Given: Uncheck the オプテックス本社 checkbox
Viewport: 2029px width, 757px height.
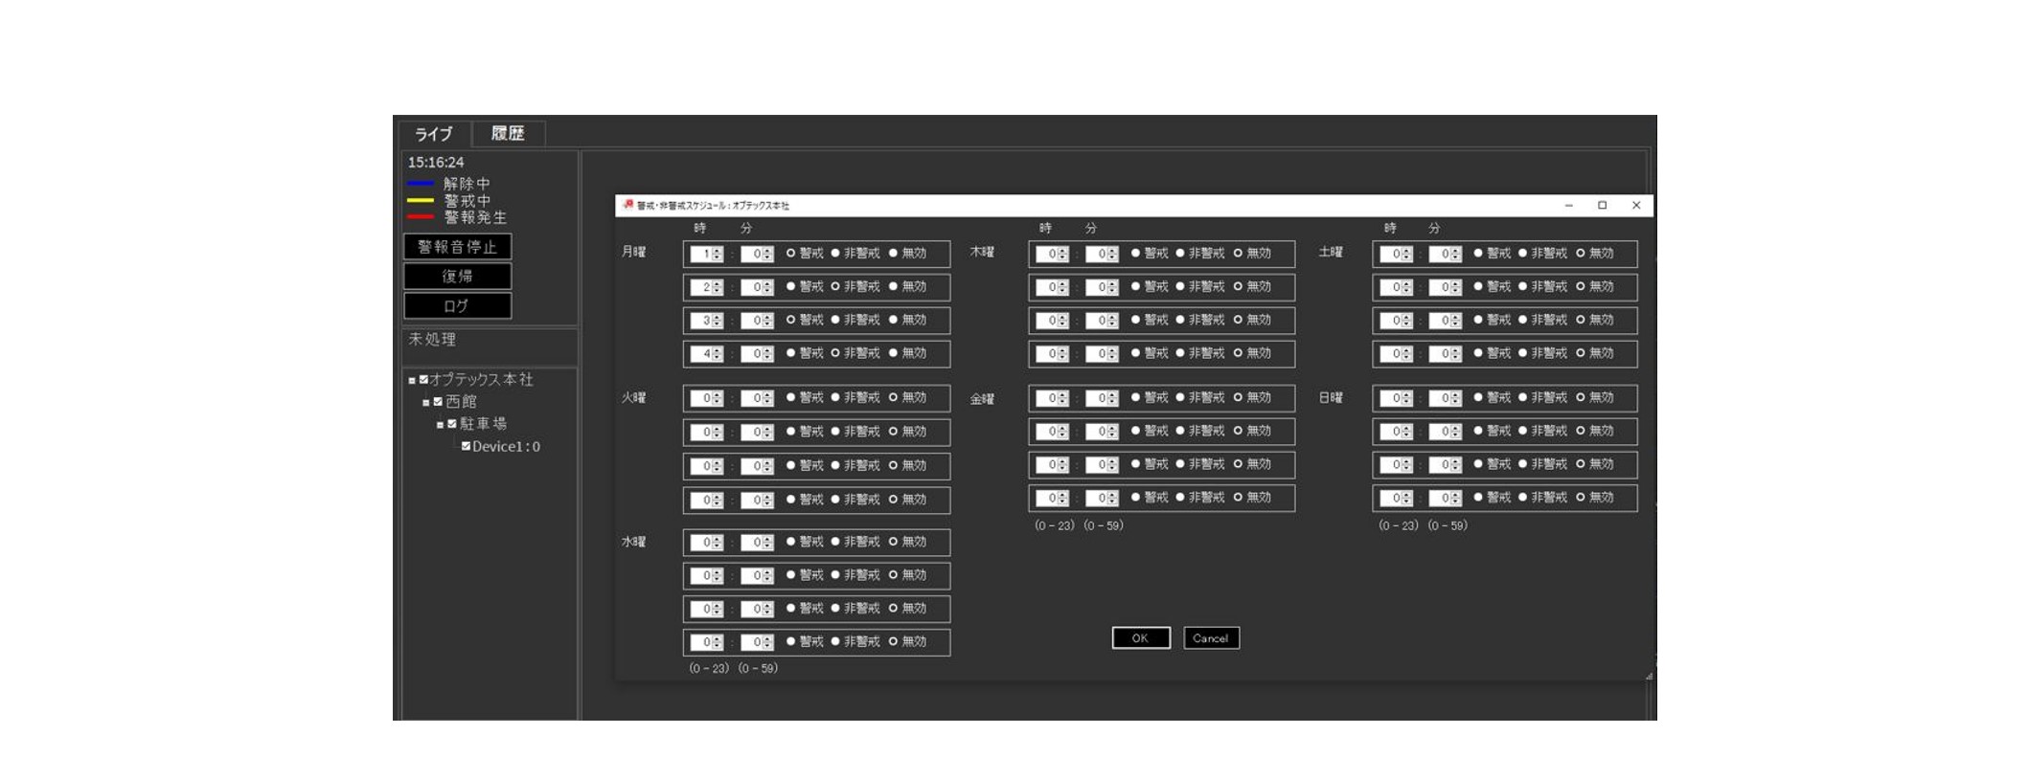Looking at the screenshot, I should pos(423,380).
